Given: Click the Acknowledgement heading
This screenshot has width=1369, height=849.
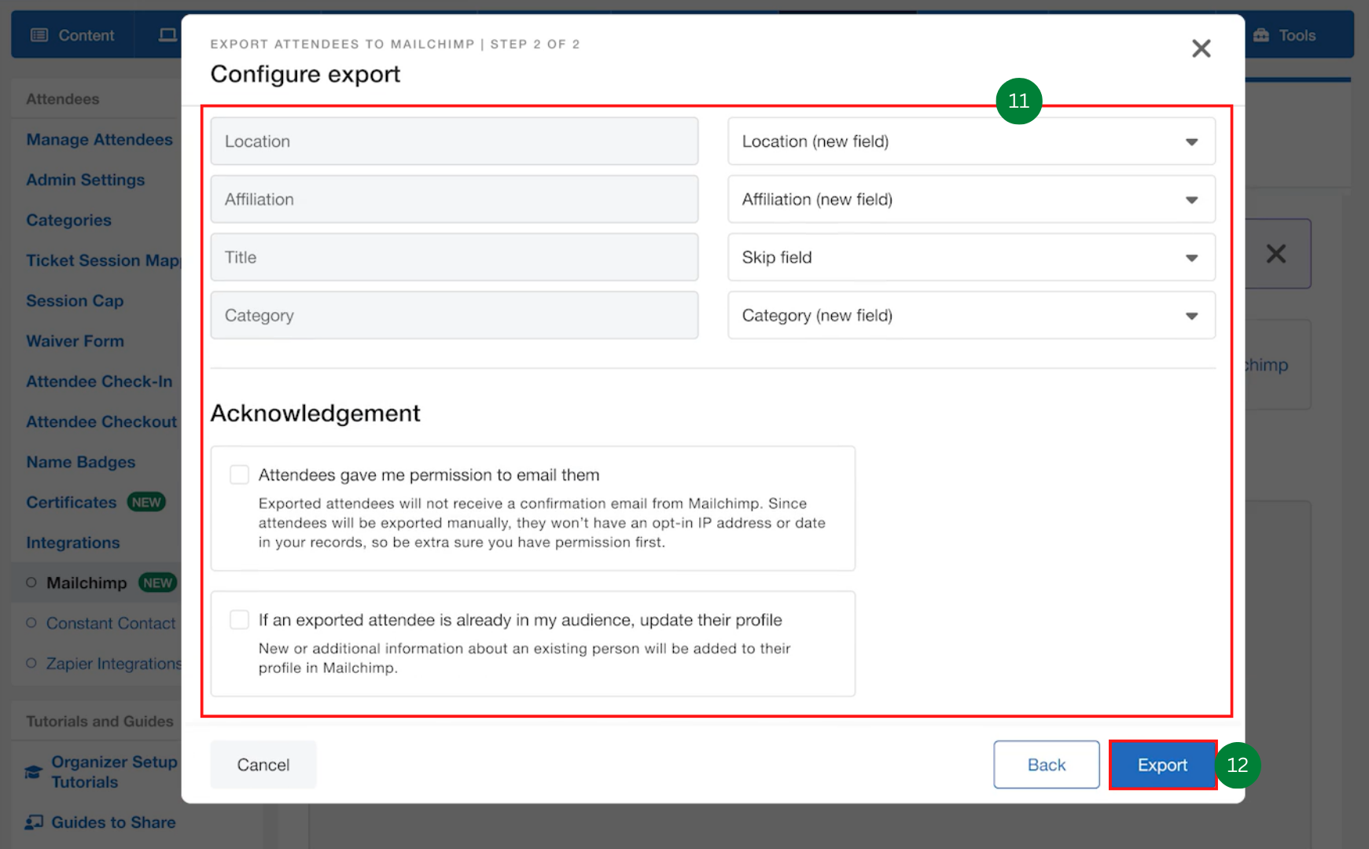Looking at the screenshot, I should click(315, 413).
